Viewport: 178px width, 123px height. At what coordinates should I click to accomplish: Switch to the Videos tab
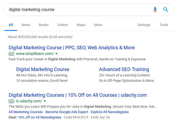63,25
